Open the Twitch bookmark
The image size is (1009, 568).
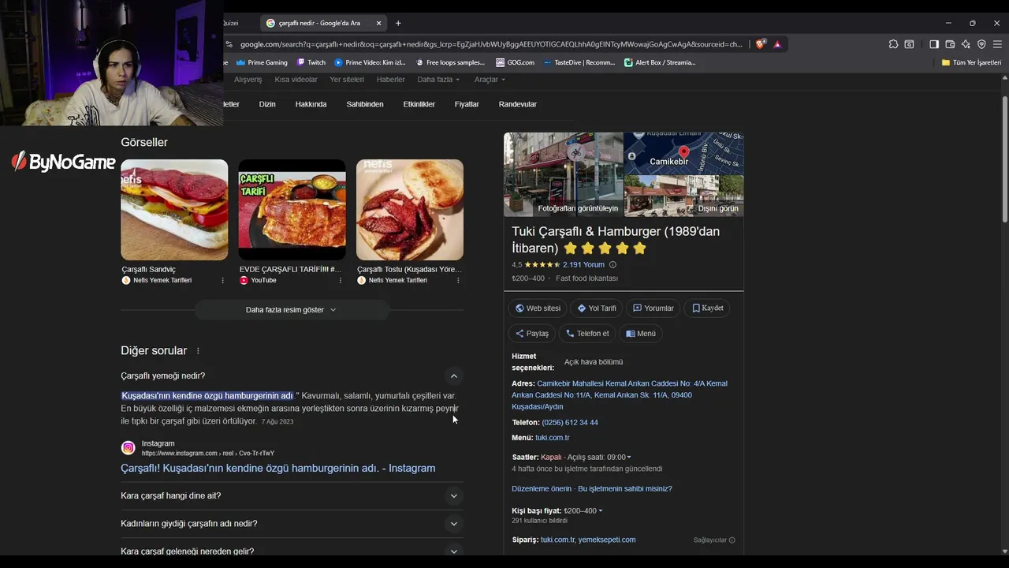311,62
